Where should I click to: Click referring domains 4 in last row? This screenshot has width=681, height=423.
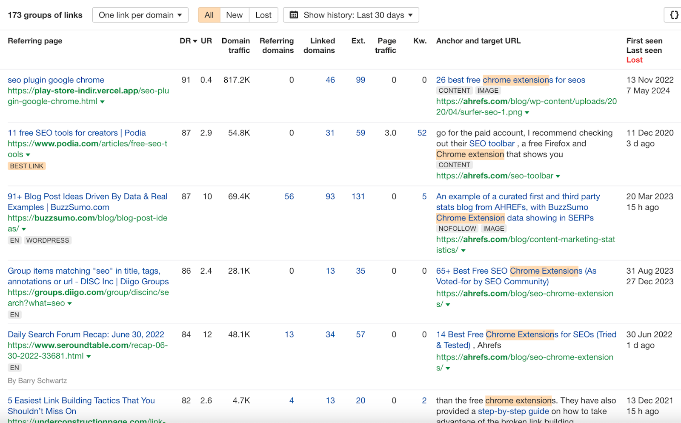(292, 400)
